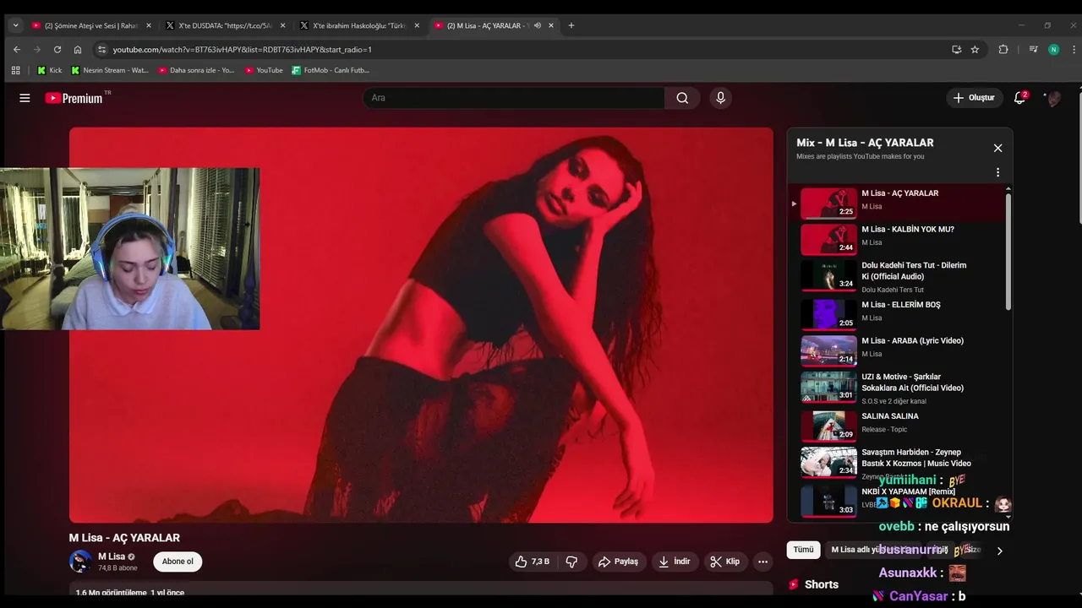Install app icon in address bar
This screenshot has width=1082, height=608.
(957, 50)
